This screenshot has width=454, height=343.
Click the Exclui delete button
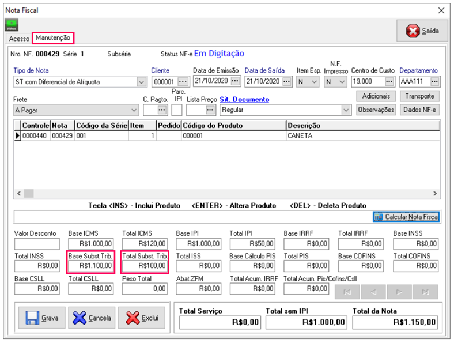tap(142, 317)
